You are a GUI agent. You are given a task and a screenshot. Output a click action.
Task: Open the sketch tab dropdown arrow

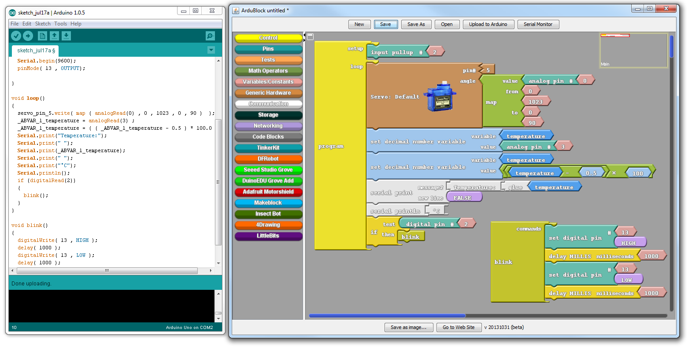[x=211, y=50]
